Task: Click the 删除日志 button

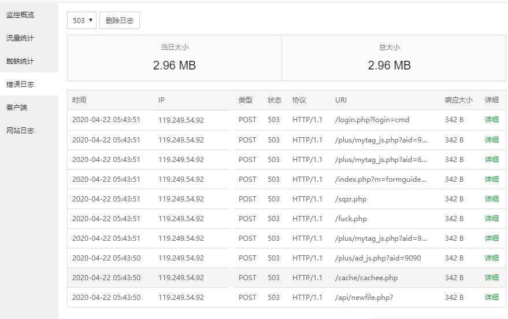Action: point(120,20)
